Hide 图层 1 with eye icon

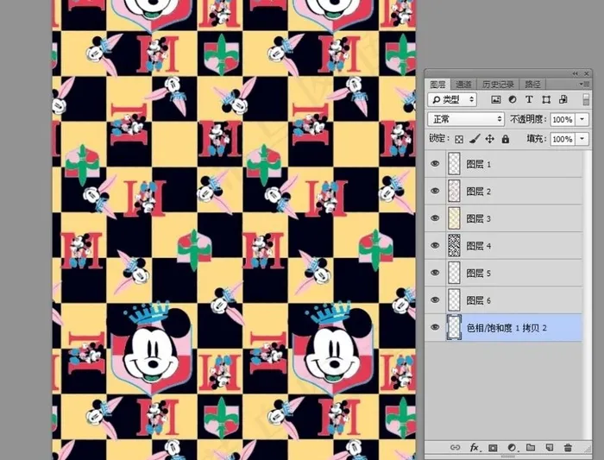(435, 163)
